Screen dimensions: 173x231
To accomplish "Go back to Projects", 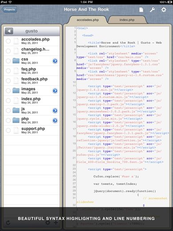I will tap(9, 9).
